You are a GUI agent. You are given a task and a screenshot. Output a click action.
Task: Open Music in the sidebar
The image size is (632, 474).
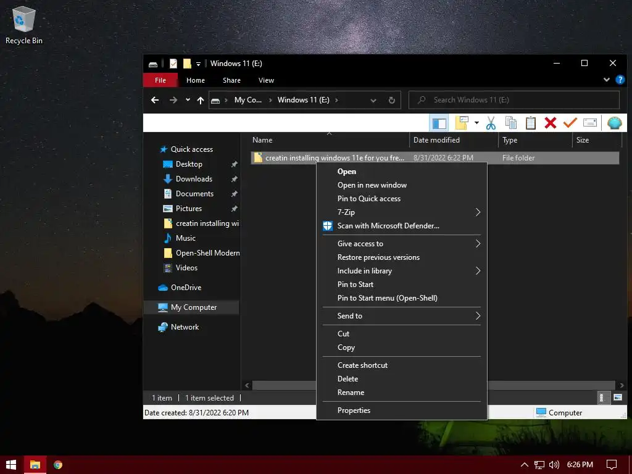[185, 238]
